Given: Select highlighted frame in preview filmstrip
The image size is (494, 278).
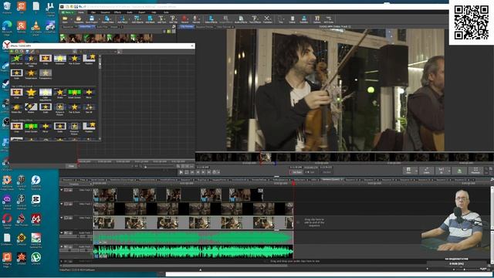Looking at the screenshot, I should pyautogui.click(x=266, y=157).
